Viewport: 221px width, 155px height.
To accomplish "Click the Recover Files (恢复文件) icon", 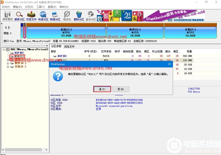I will 31,16.
